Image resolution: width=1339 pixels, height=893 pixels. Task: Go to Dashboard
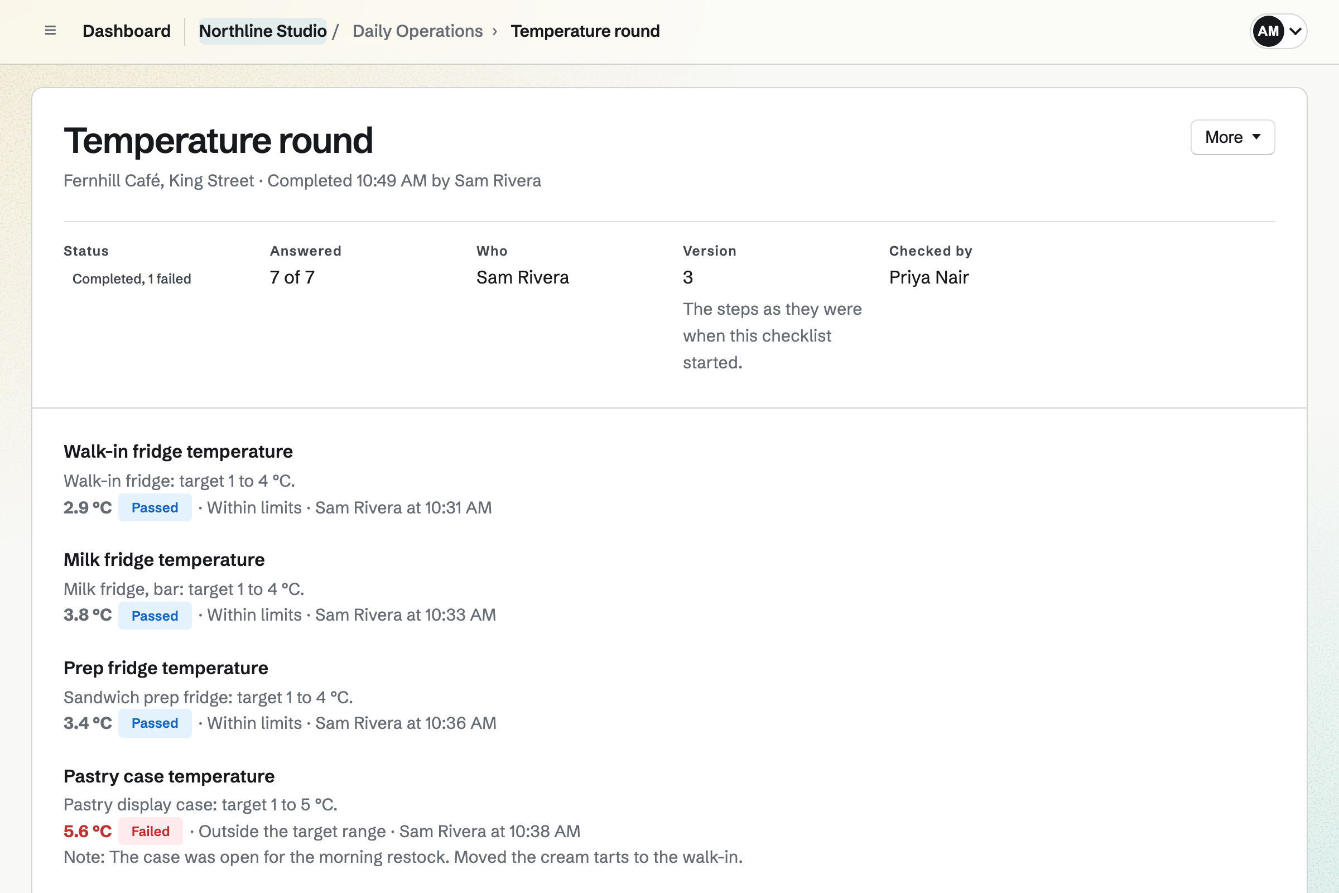(127, 31)
